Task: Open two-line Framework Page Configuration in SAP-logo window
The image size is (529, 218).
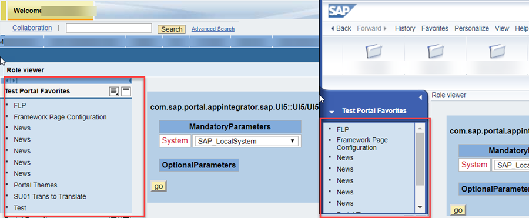Action: 362,144
